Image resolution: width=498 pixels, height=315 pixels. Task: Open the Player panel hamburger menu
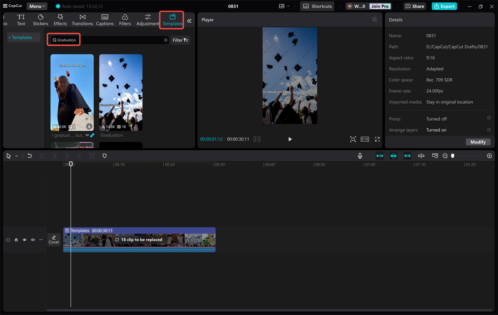point(374,19)
